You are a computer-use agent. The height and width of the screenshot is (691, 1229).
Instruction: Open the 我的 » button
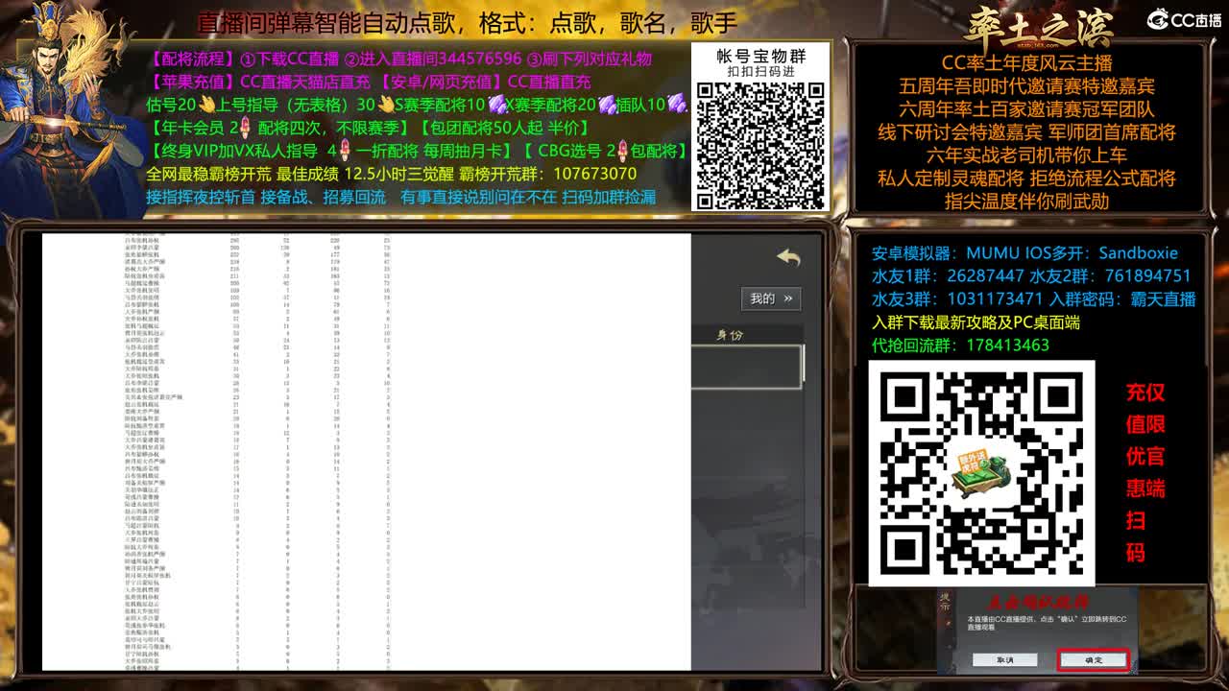pos(772,298)
